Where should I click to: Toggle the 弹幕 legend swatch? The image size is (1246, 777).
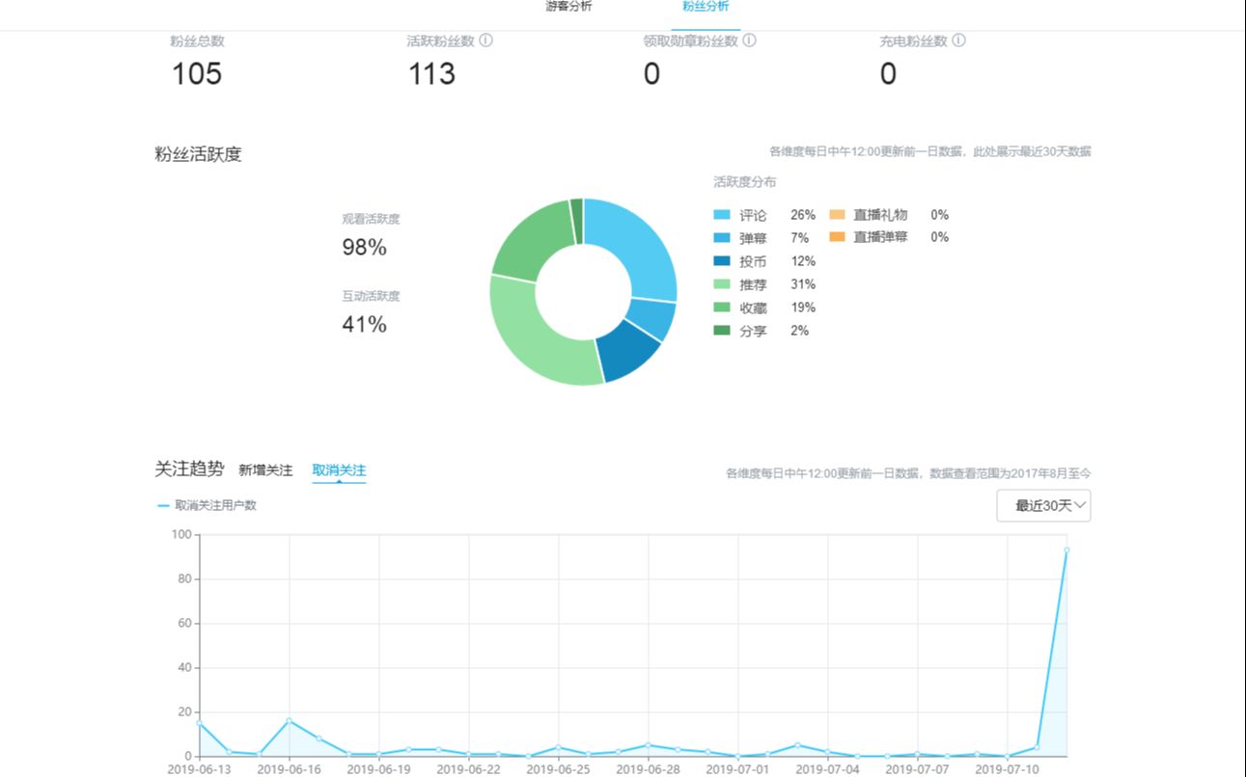[x=722, y=238]
